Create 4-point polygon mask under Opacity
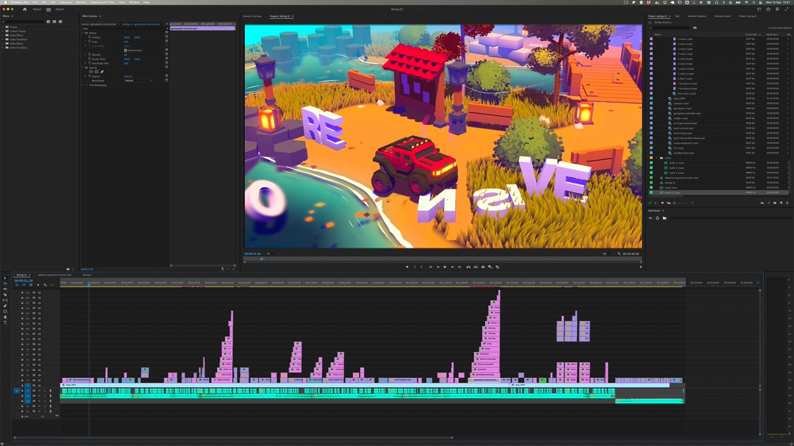 coord(97,71)
